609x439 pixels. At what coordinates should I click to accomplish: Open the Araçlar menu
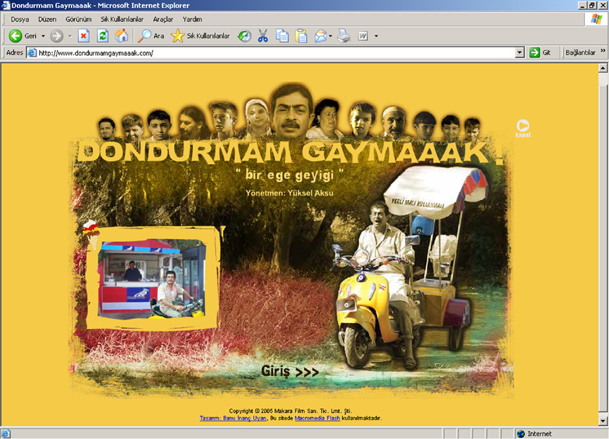pos(163,19)
